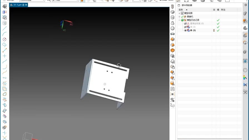Screen dimensions: 249x140
Task: Select the Arc curve tool
Action: [x=4, y=34]
